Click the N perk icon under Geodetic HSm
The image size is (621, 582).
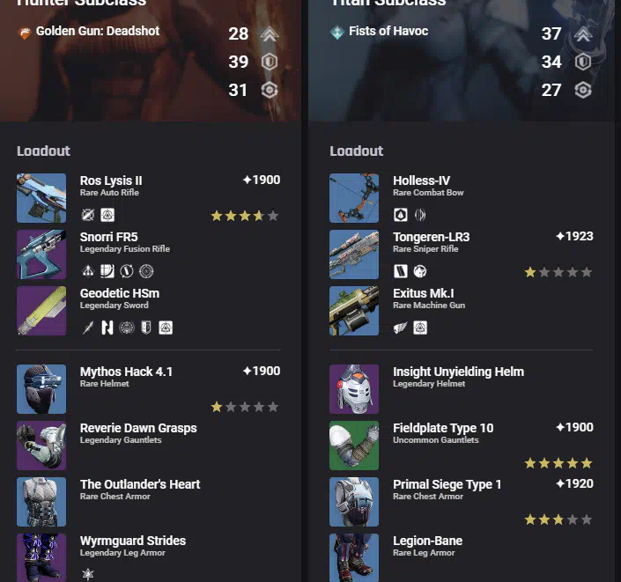(107, 328)
